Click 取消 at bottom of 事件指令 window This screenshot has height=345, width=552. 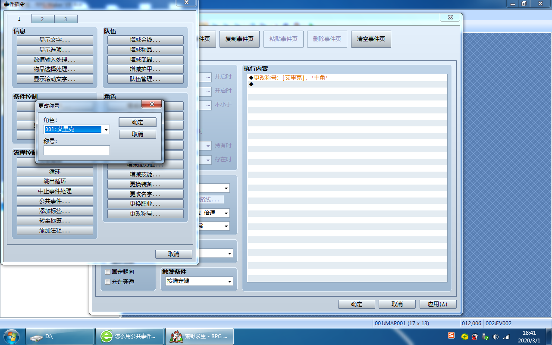[174, 254]
